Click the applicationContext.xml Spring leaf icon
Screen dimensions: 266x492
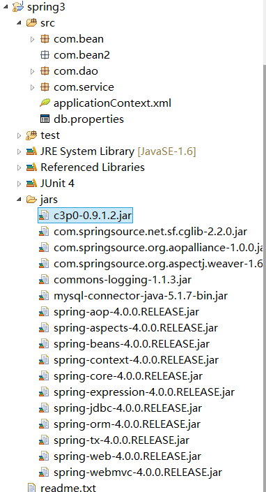[x=45, y=103]
